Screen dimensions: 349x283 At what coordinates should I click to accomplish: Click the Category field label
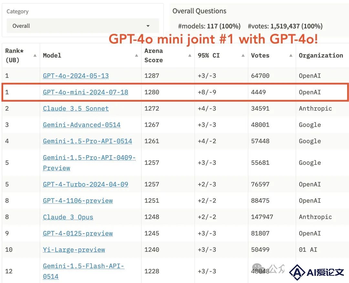point(17,11)
